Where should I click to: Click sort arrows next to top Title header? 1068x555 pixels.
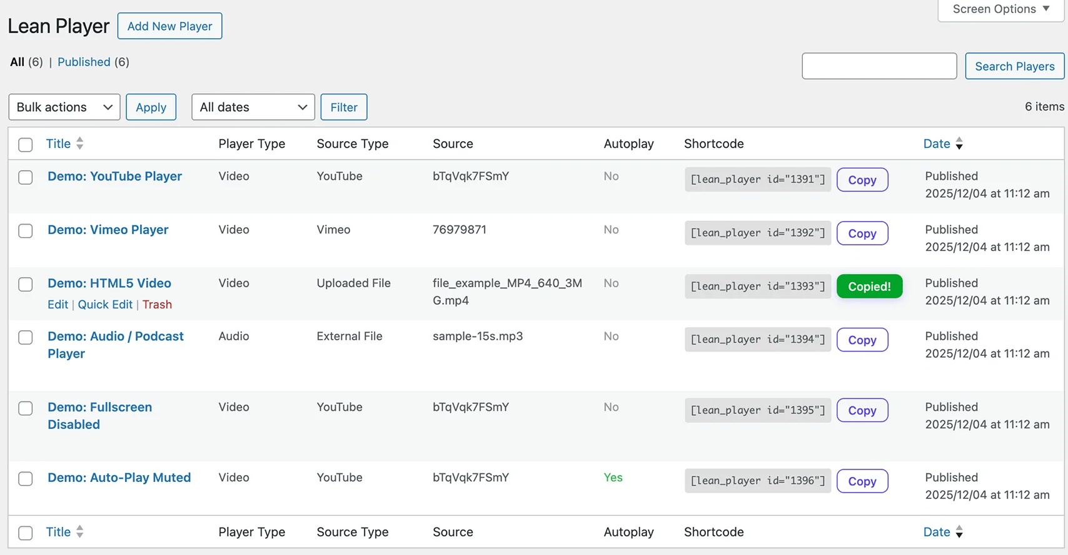click(x=79, y=144)
